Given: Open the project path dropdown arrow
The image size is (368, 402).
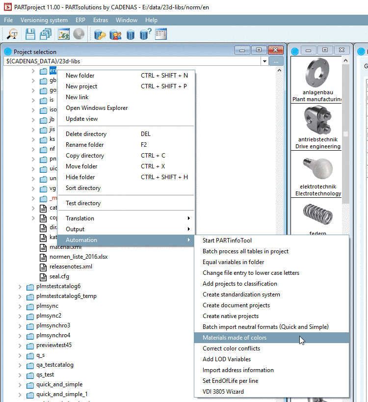Looking at the screenshot, I should coord(264,61).
